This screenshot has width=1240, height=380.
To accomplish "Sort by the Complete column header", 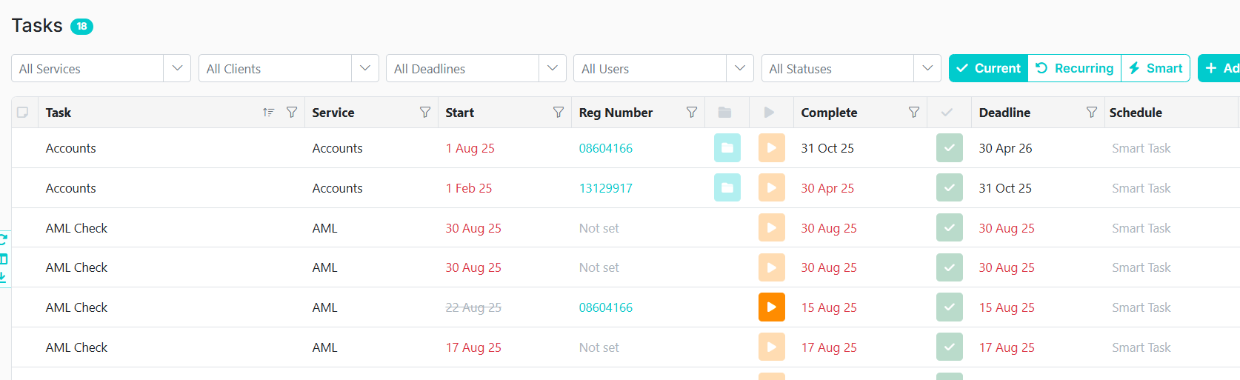I will [x=829, y=113].
